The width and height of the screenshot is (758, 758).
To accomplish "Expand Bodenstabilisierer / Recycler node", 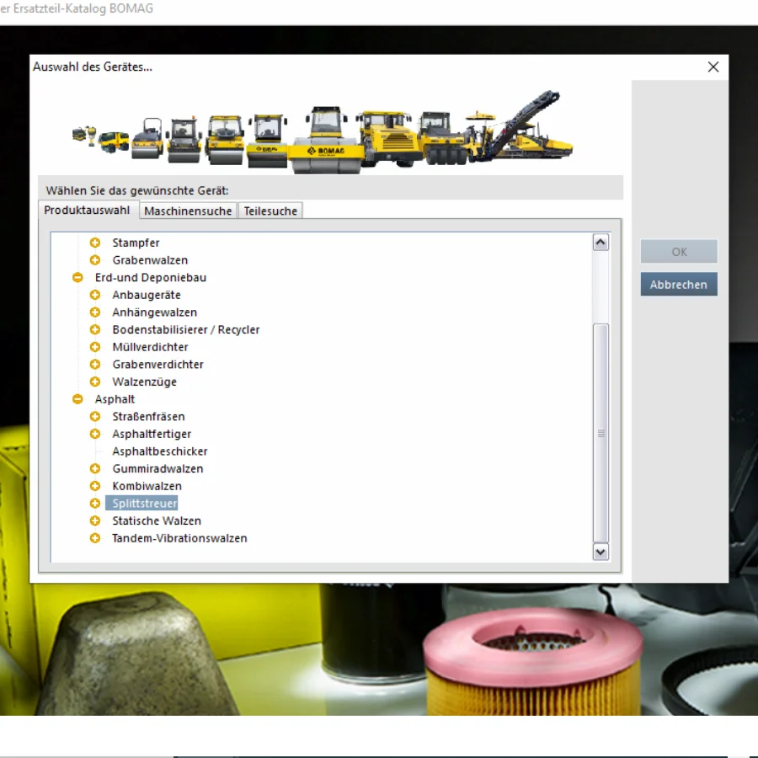I will (95, 329).
